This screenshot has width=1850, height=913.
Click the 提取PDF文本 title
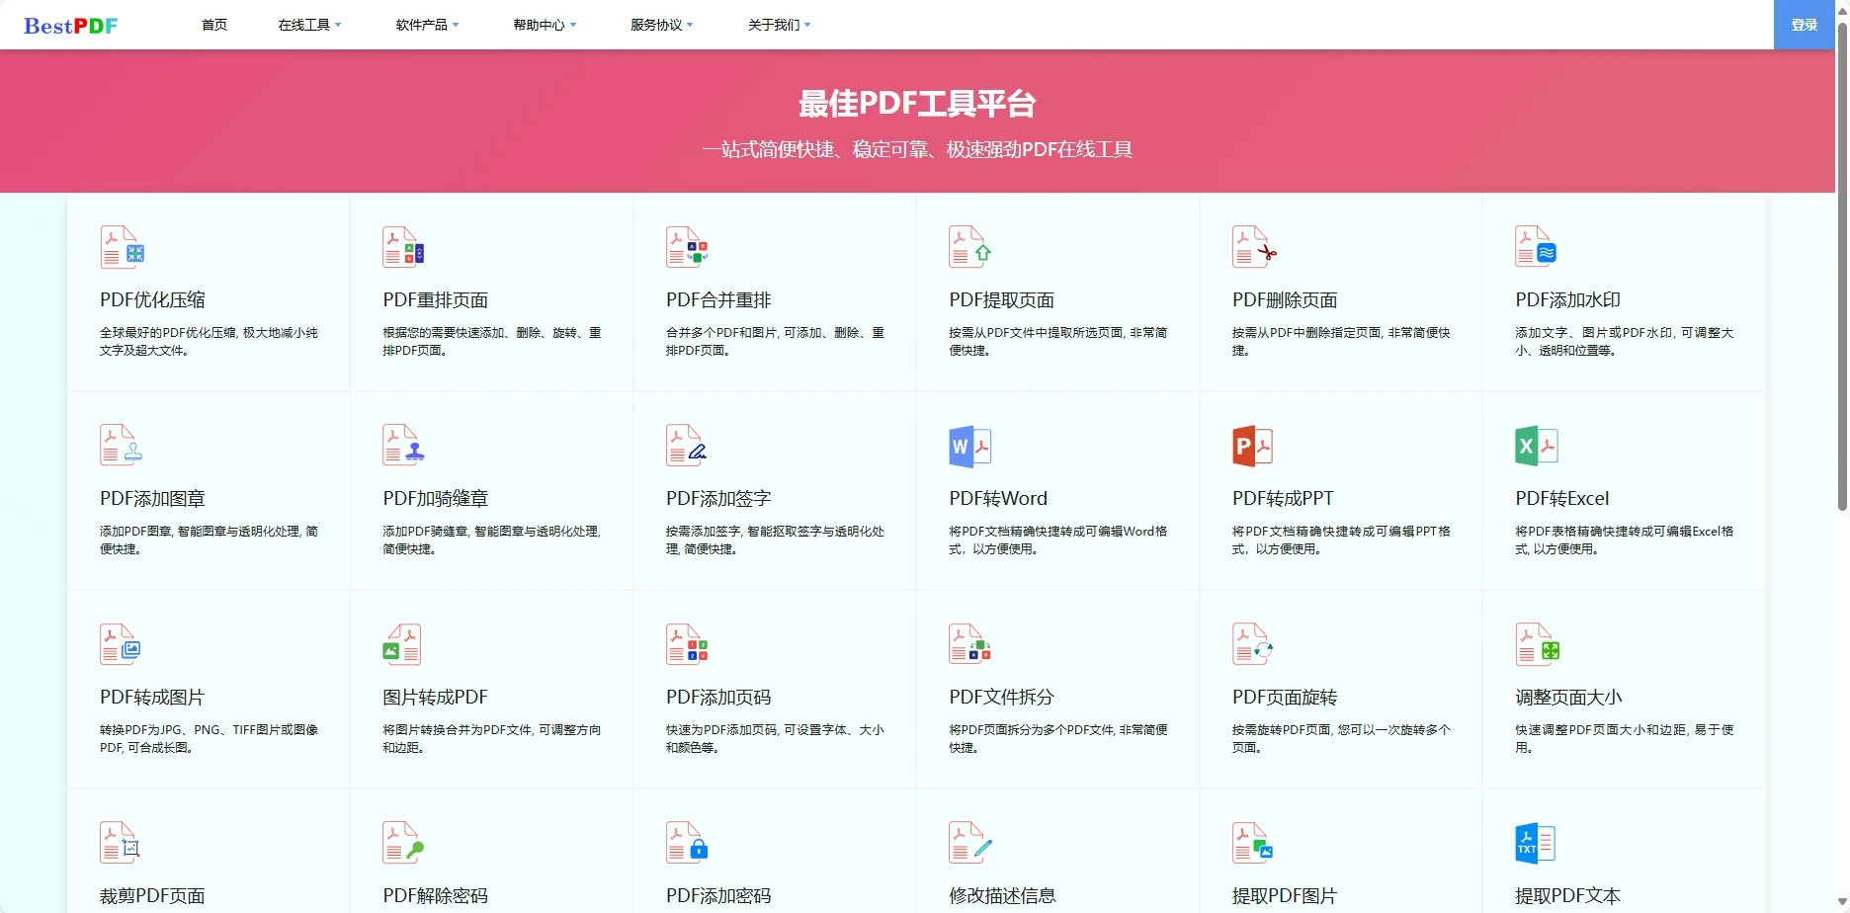coord(1568,896)
